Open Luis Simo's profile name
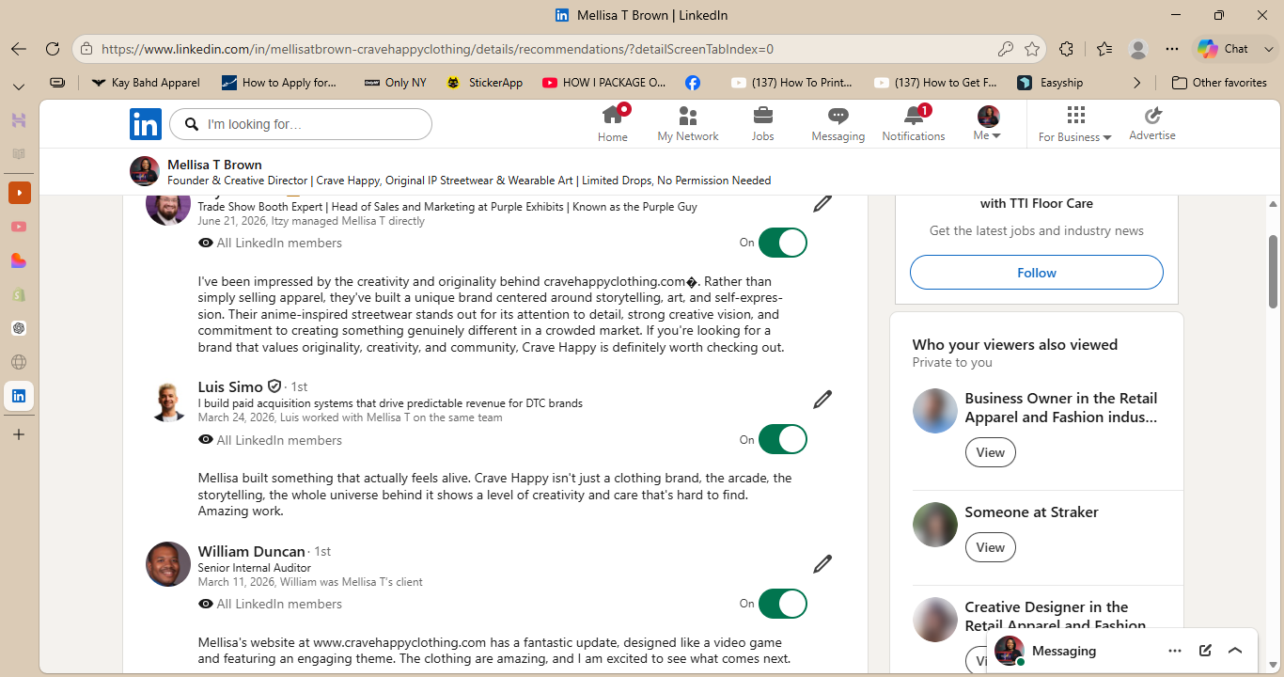Screen dimensions: 1284x677 coord(230,386)
